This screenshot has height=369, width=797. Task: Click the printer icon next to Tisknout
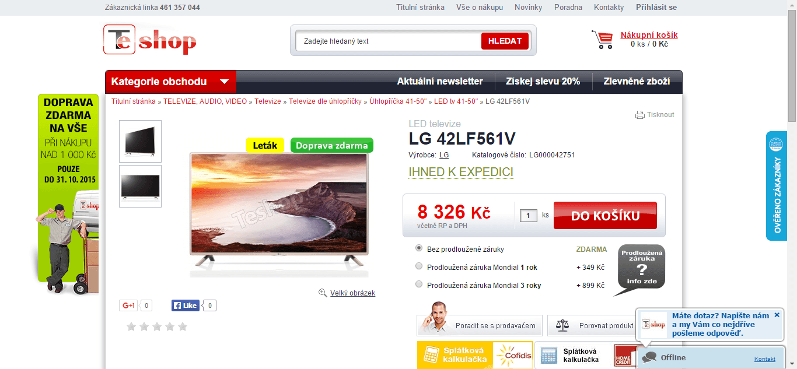pyautogui.click(x=640, y=115)
